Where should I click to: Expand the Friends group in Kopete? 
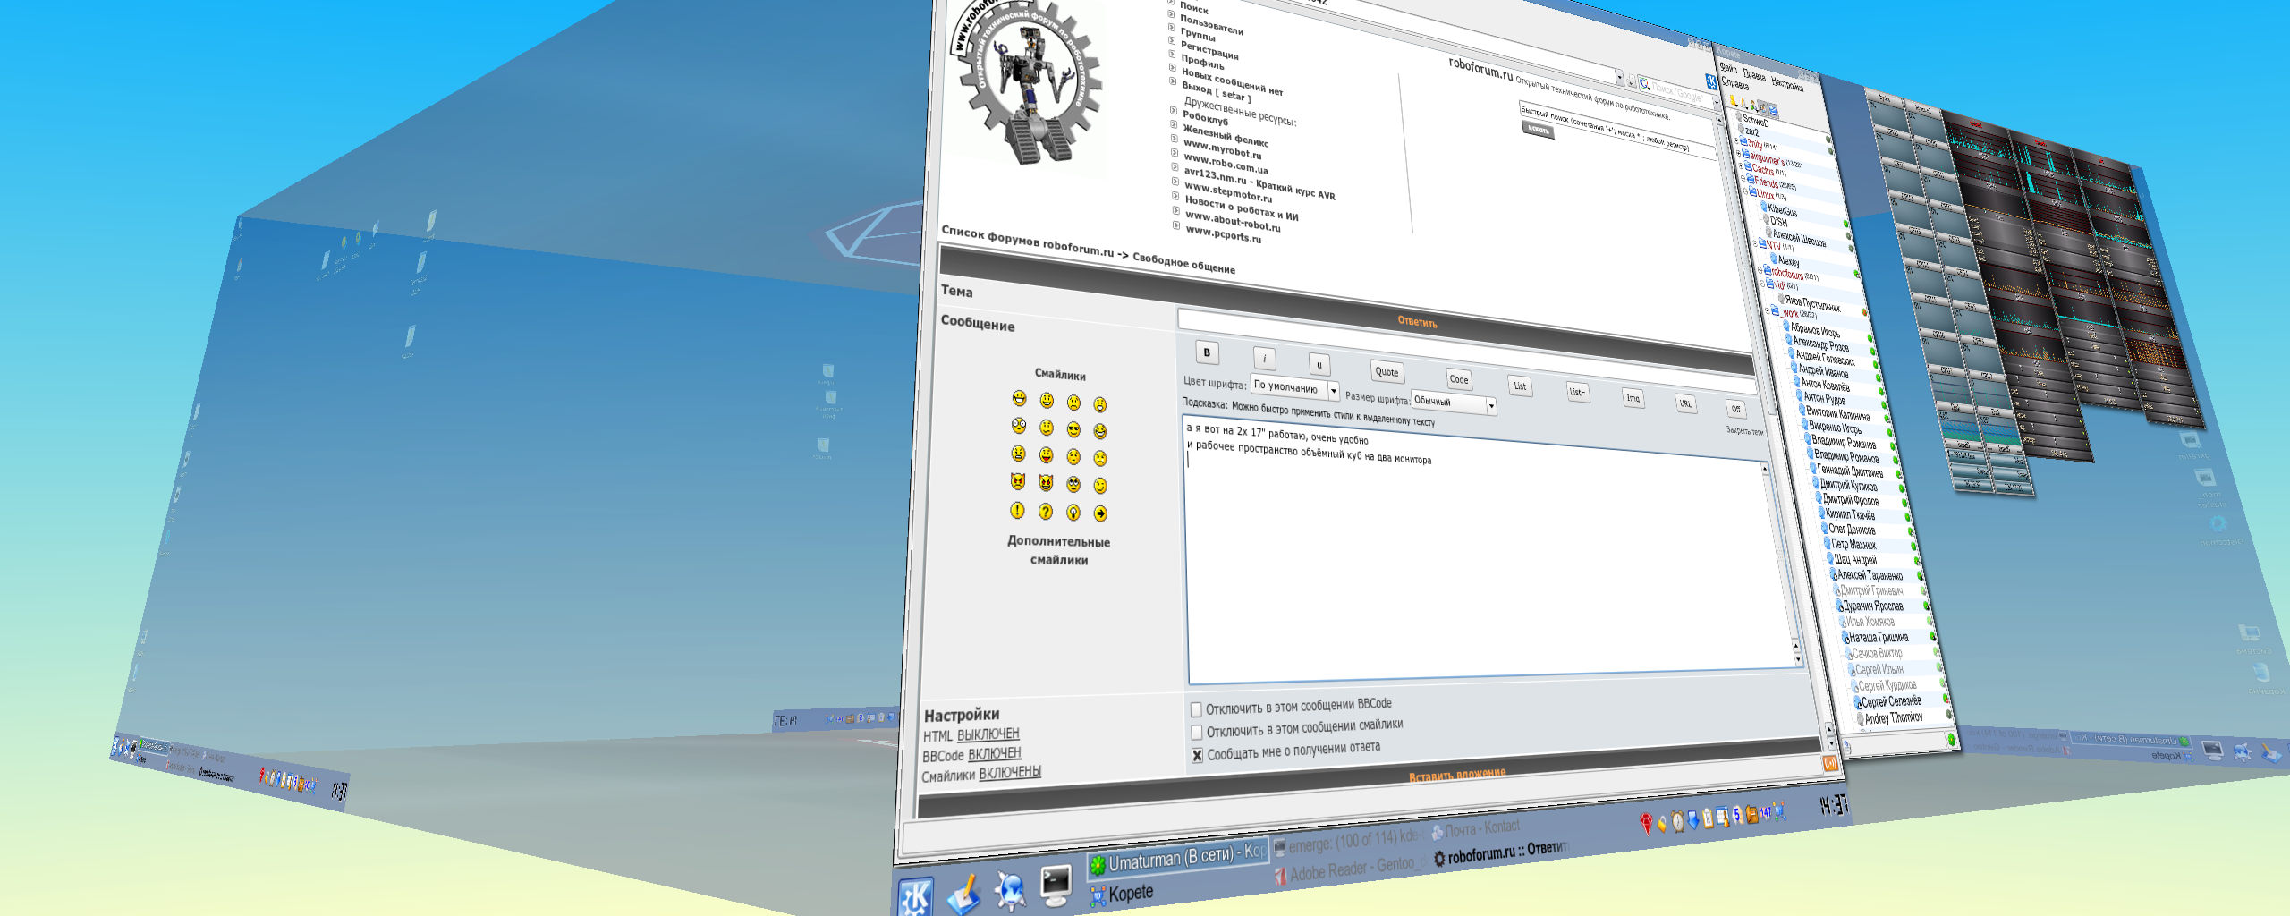click(1744, 179)
